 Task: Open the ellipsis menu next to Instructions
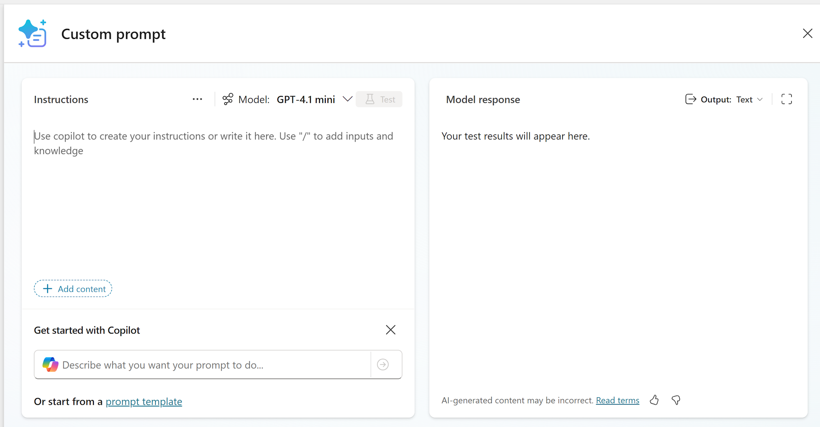197,99
